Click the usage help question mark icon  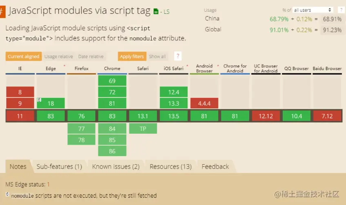[x=341, y=10]
